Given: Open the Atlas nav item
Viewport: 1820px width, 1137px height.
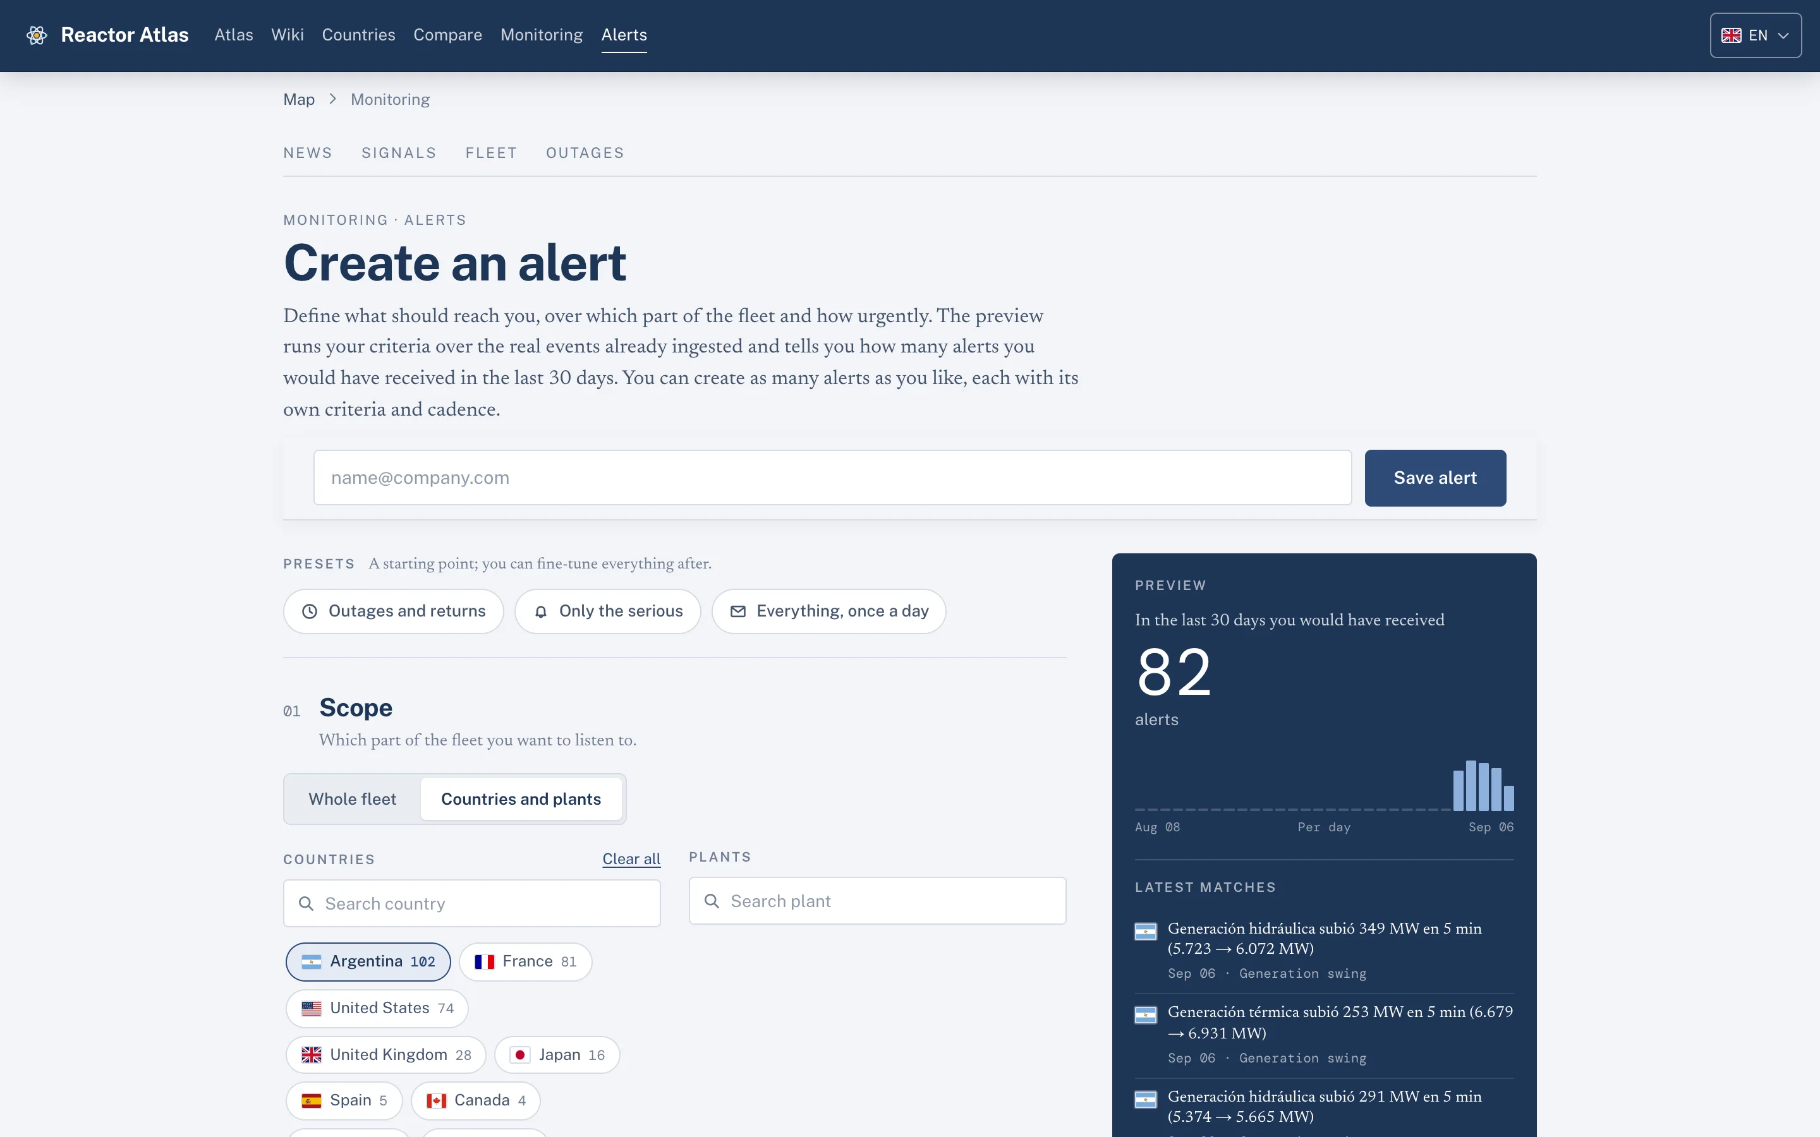Looking at the screenshot, I should [x=234, y=35].
